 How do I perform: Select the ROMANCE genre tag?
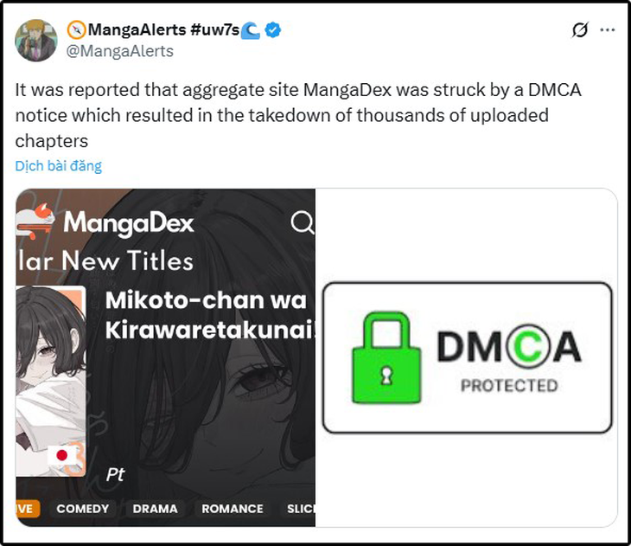coord(231,509)
